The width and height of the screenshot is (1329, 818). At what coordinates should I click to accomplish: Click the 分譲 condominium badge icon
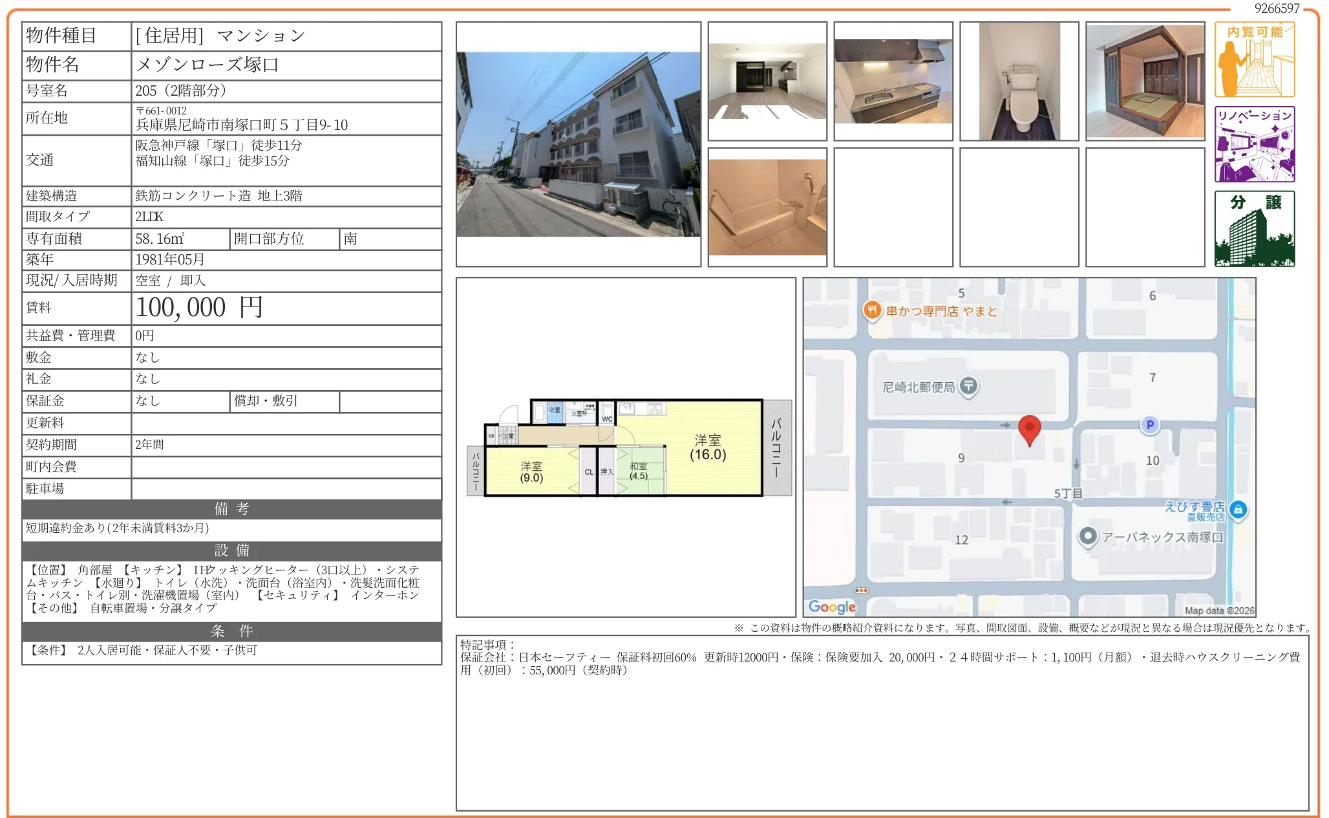(x=1254, y=228)
